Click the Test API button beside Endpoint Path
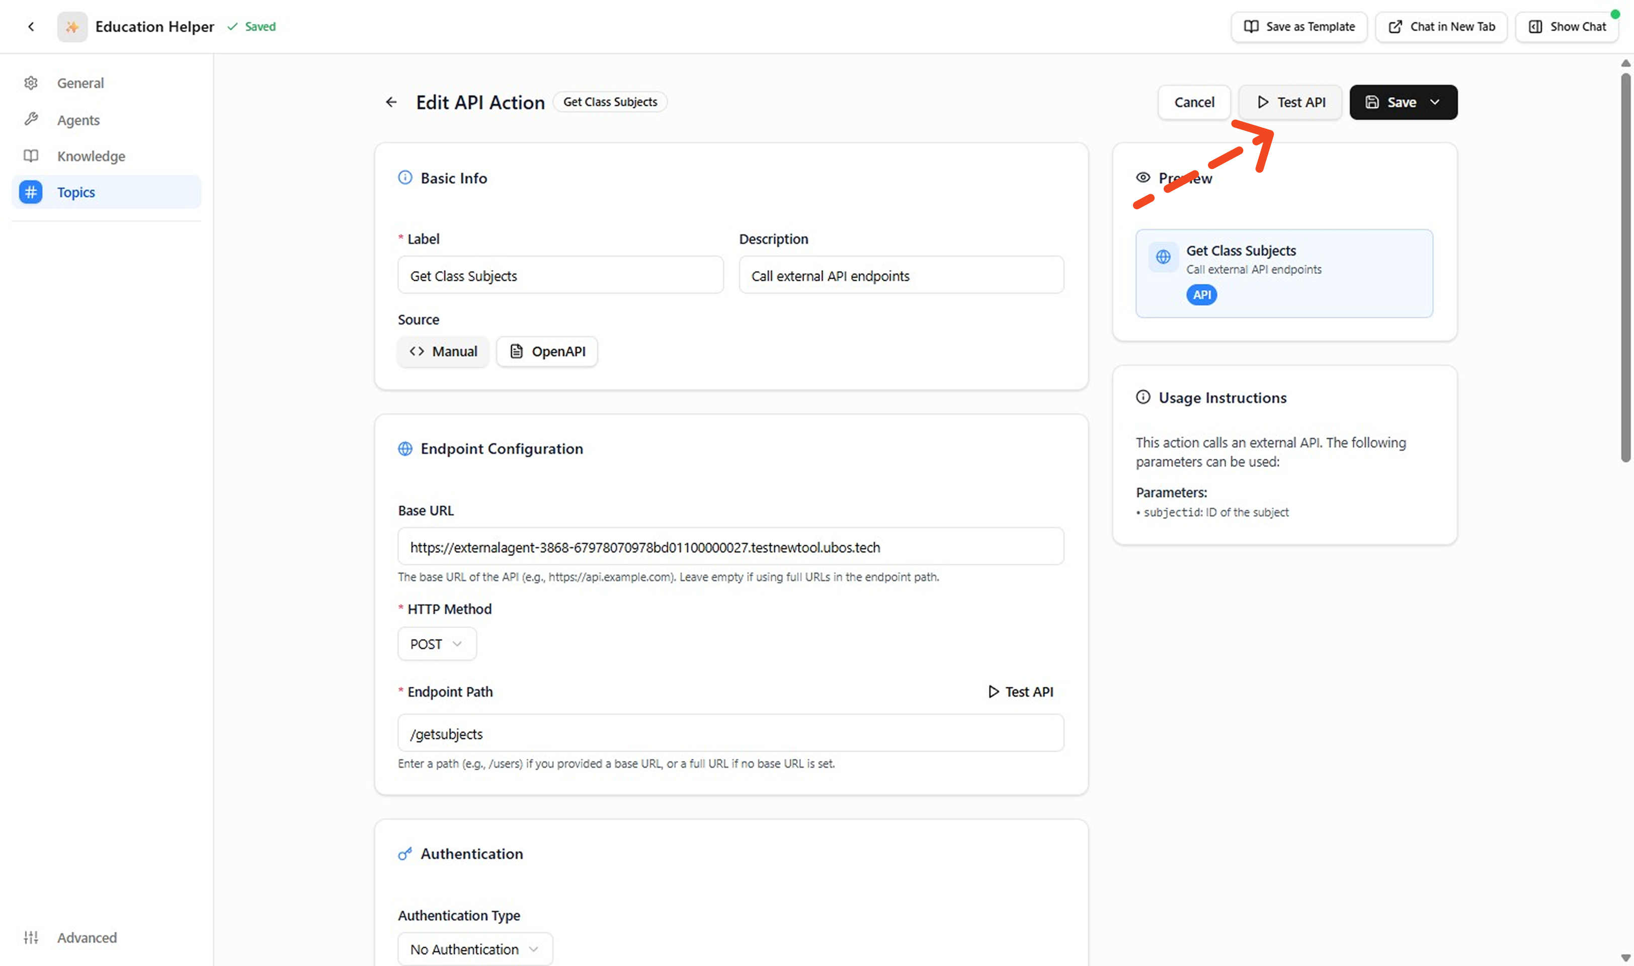 pos(1020,692)
